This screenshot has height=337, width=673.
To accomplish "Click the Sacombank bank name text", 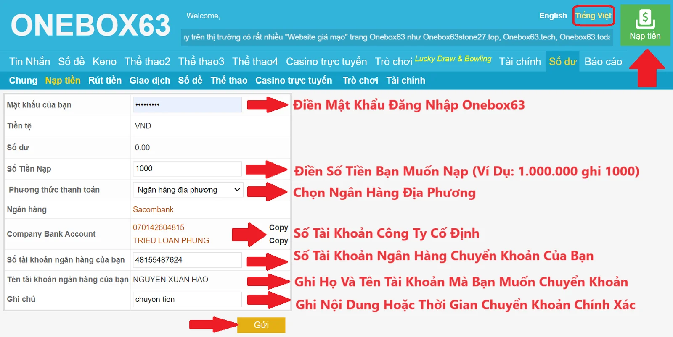I will coord(153,209).
